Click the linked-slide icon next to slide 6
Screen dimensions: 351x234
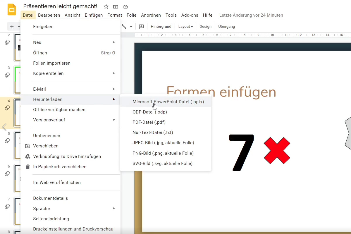click(7, 174)
